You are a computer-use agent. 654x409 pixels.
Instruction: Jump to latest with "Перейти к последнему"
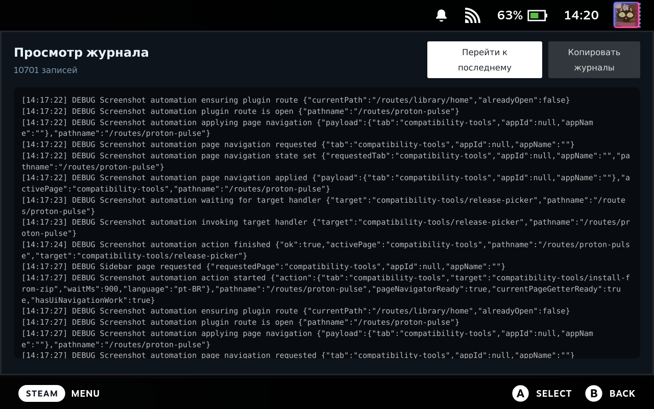485,60
